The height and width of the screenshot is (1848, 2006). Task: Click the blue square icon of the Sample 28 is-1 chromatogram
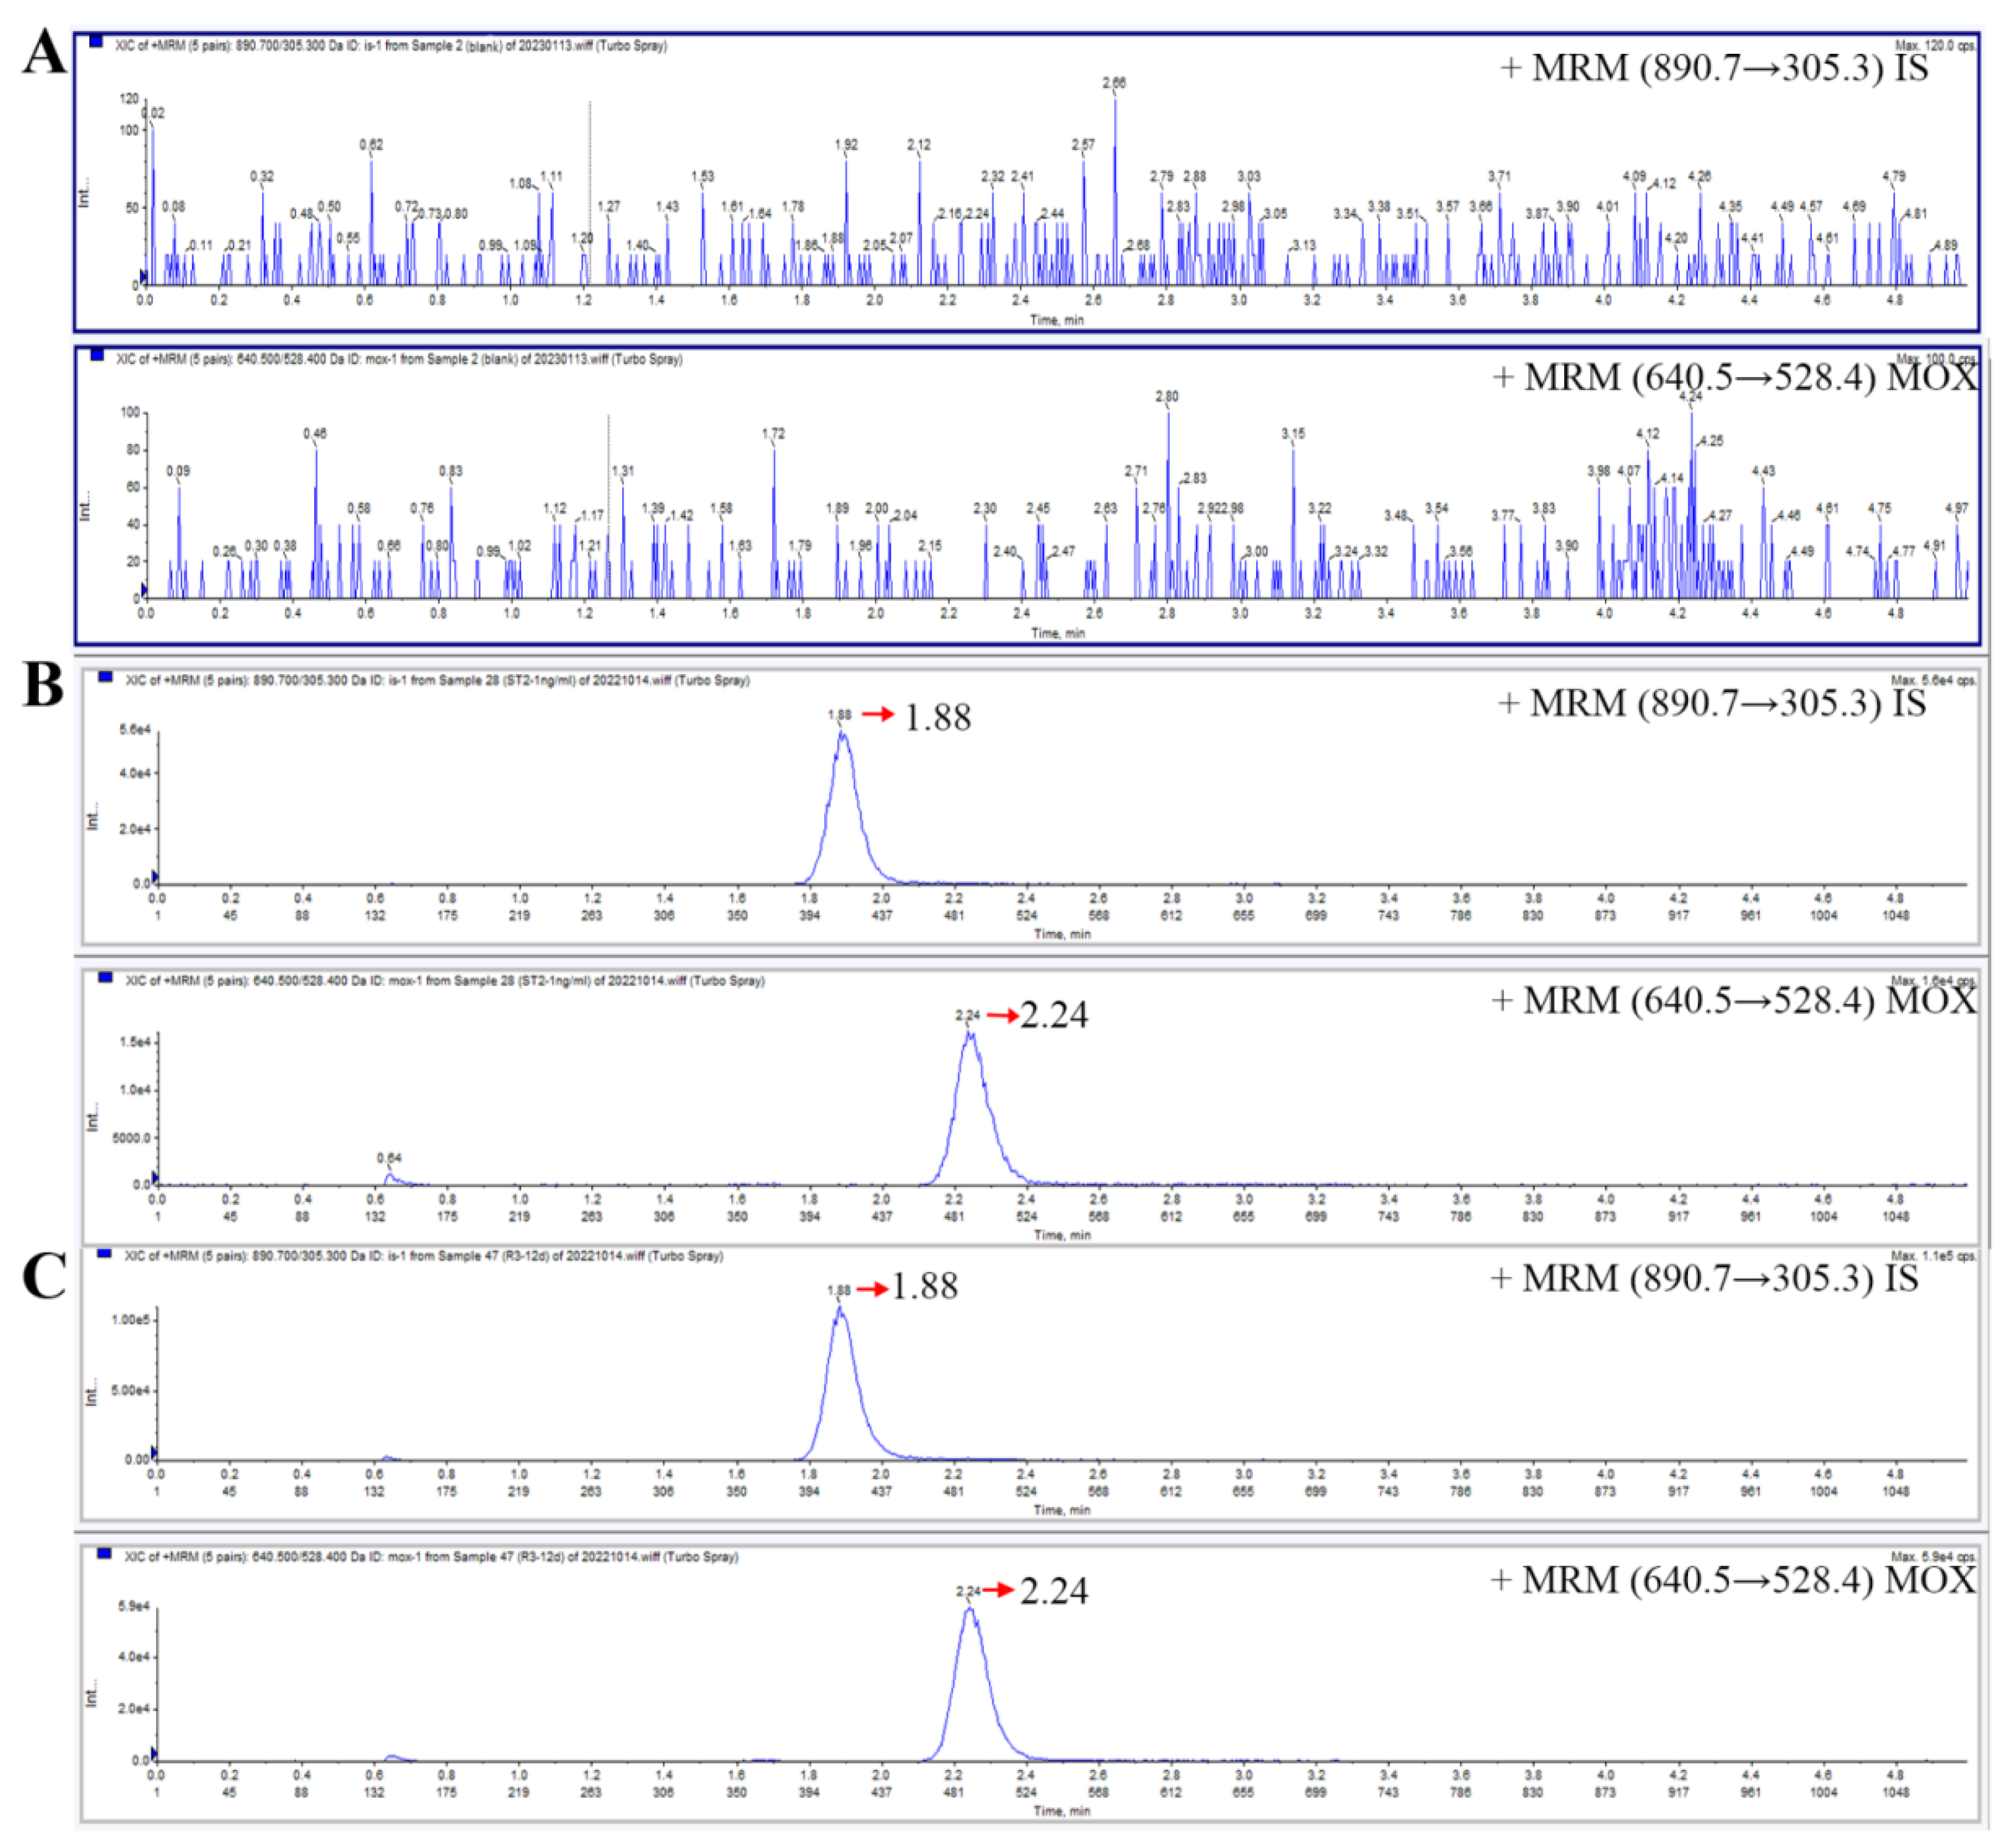pyautogui.click(x=105, y=677)
